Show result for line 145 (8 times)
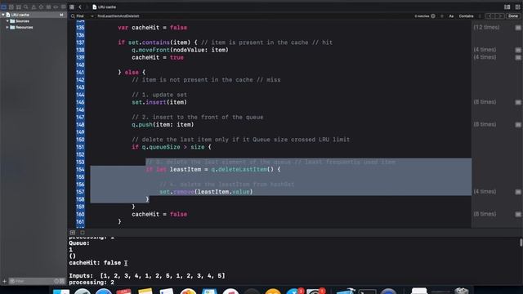 coord(518,102)
